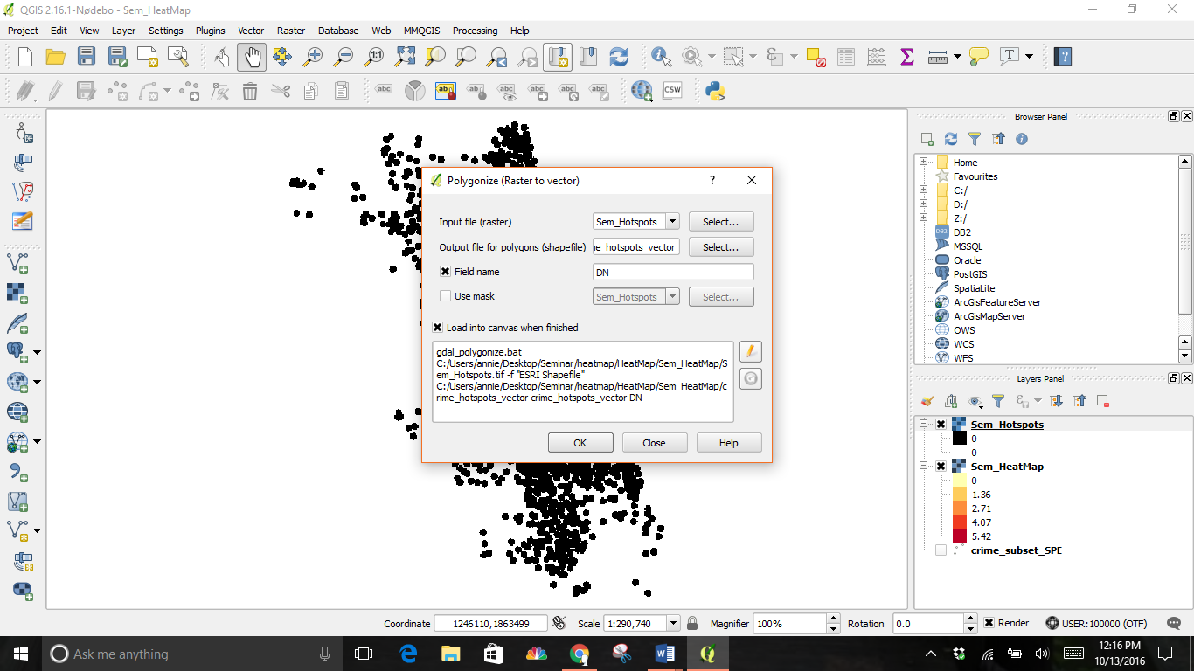Open the Raster menu

291,31
